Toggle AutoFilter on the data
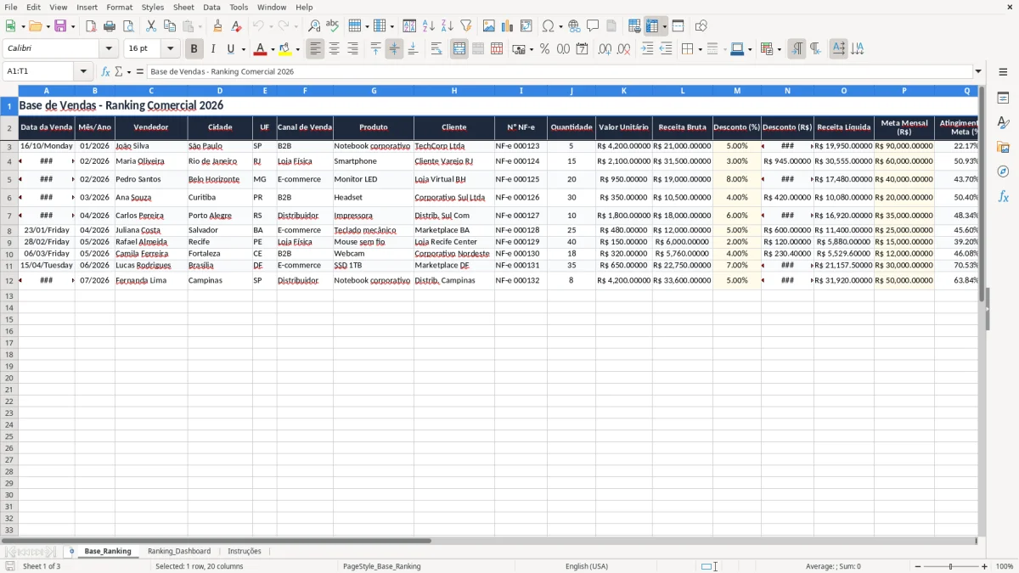The width and height of the screenshot is (1019, 573). 465,26
